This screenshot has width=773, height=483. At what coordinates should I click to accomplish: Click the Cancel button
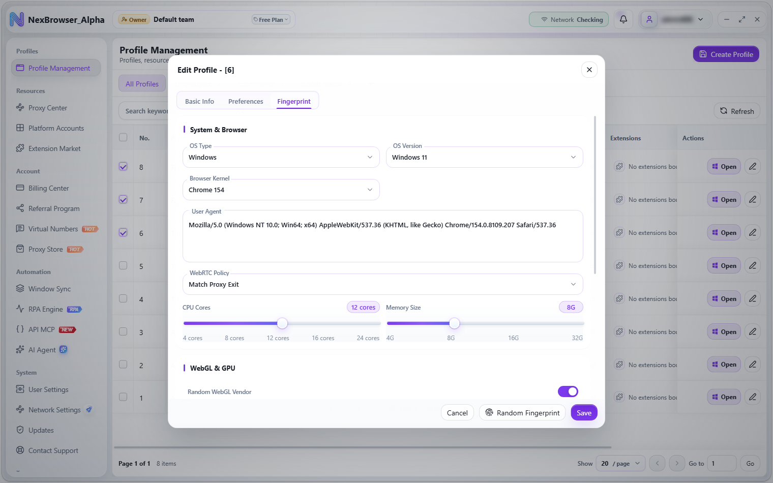[457, 413]
